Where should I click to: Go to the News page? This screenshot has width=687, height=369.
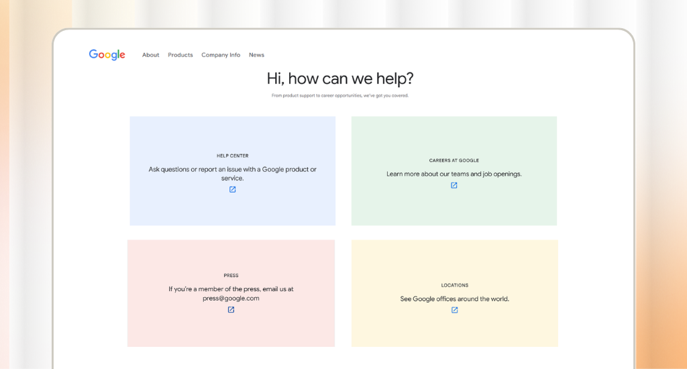(256, 55)
